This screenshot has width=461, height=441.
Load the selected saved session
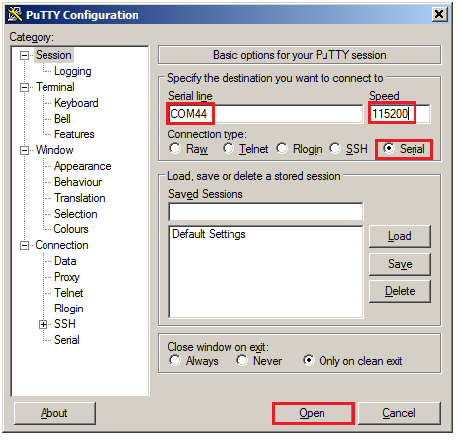click(400, 236)
